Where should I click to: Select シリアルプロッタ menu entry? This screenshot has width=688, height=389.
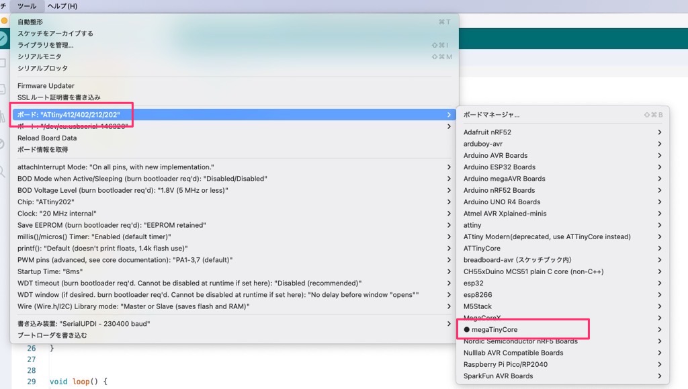click(x=42, y=68)
